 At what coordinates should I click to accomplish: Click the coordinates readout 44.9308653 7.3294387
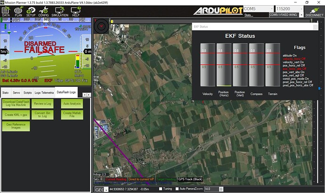[123, 189]
